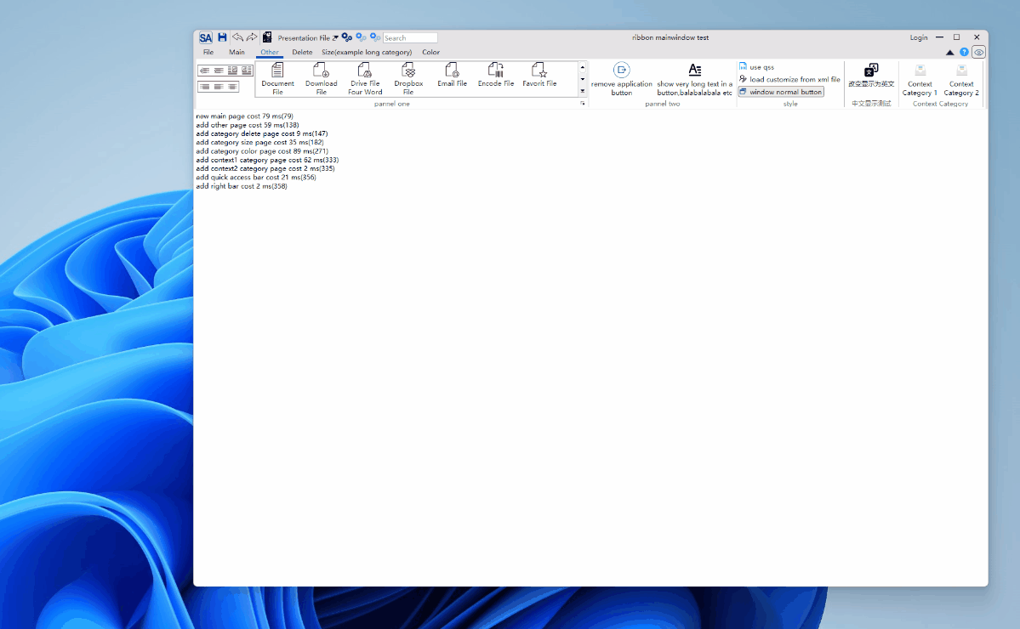Screen dimensions: 1020x629
Task: Toggle use qss option
Action: (755, 65)
